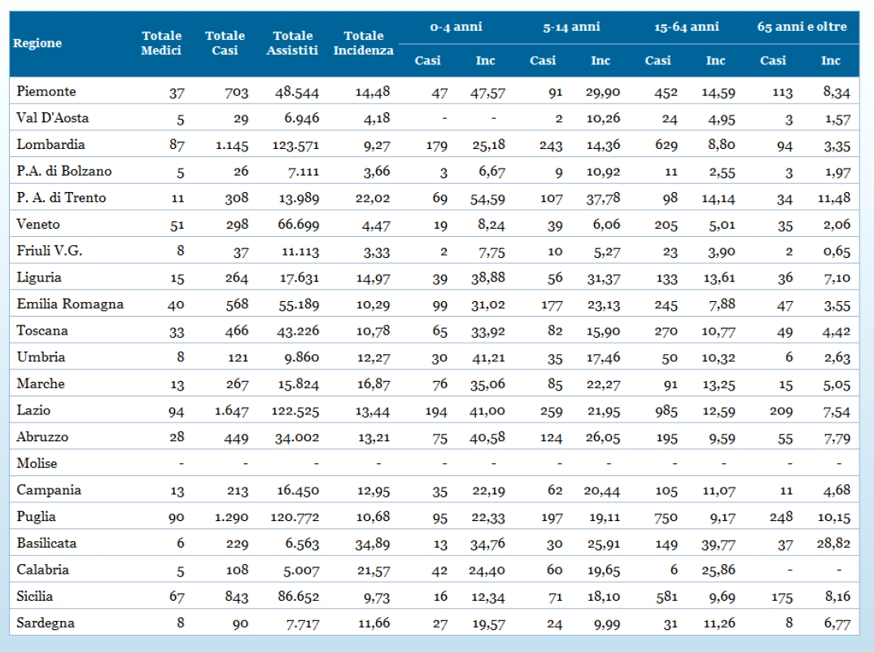The height and width of the screenshot is (652, 874).
Task: Select Basilicata 65+ incidence 28,82
Action: (x=833, y=545)
